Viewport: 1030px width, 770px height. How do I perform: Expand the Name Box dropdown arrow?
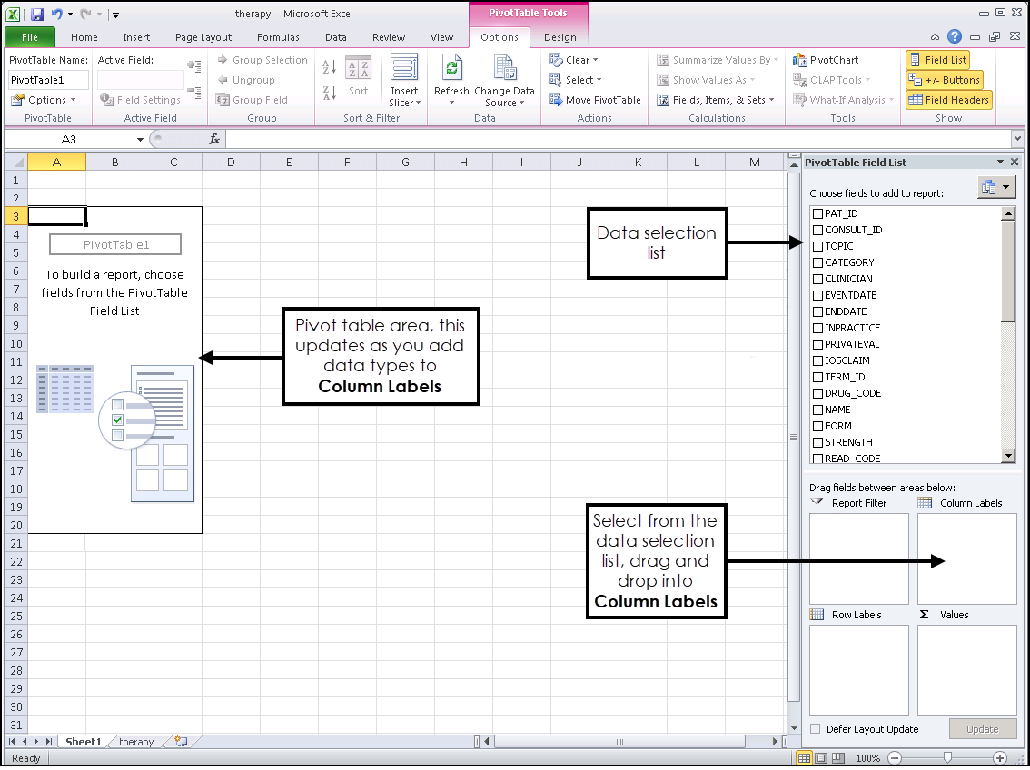click(x=140, y=140)
